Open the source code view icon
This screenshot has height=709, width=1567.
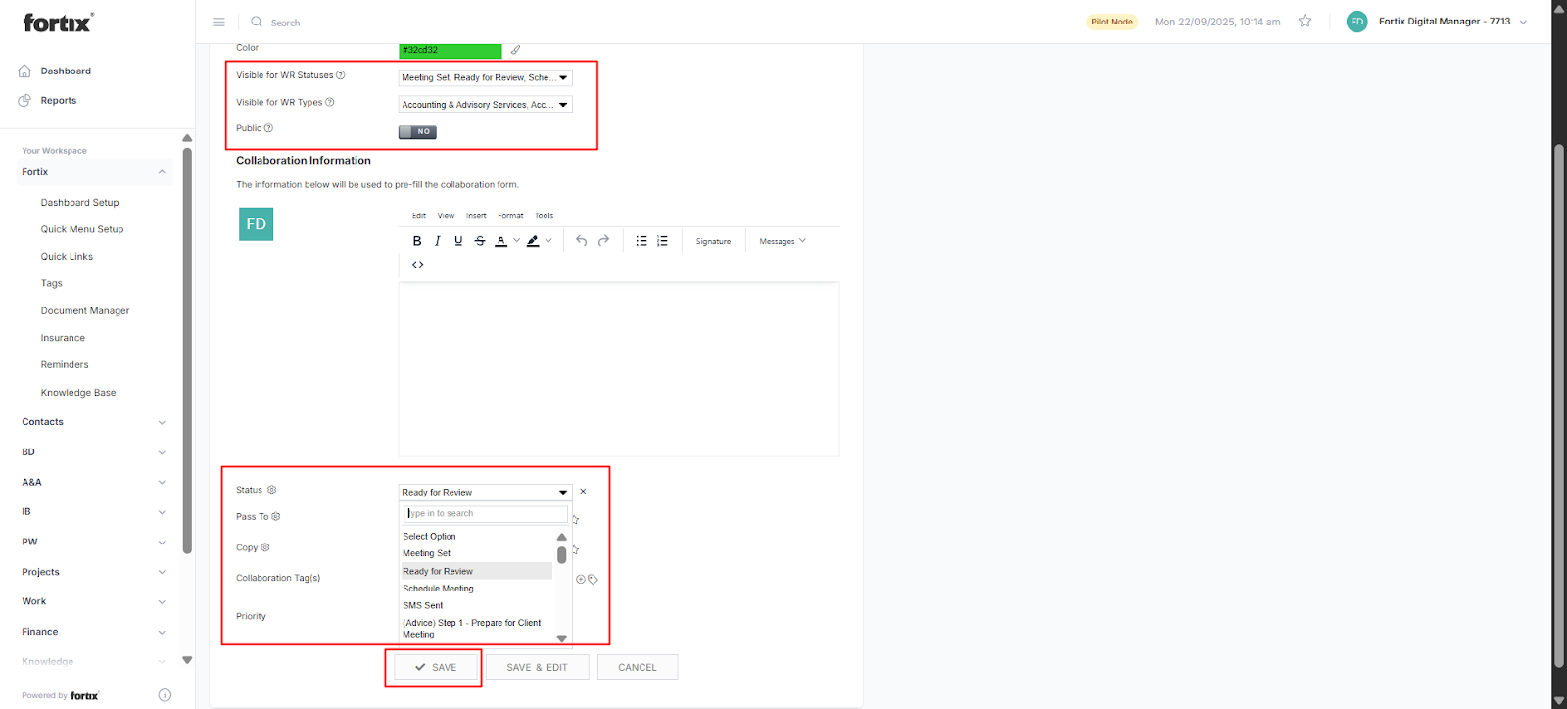click(x=418, y=265)
